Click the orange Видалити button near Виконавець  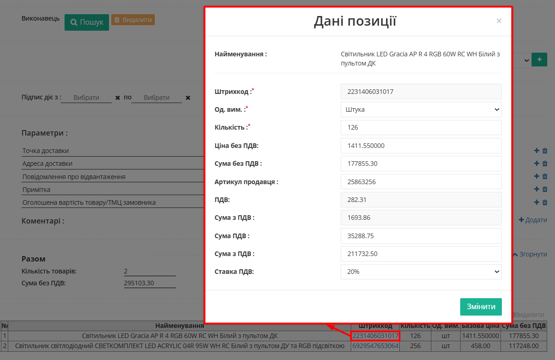pyautogui.click(x=133, y=20)
